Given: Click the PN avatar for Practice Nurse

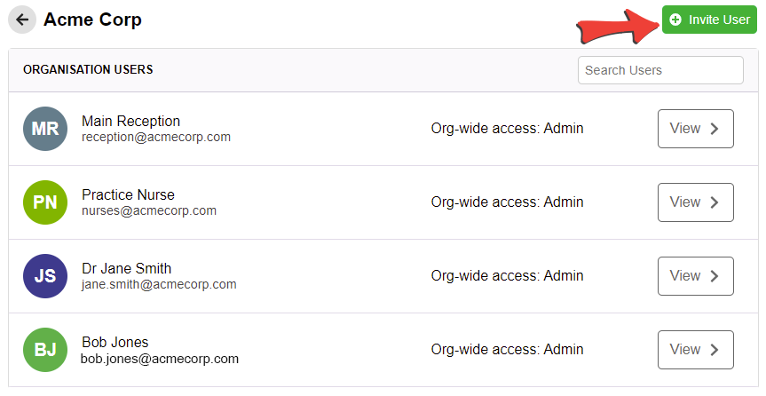Looking at the screenshot, I should (x=45, y=202).
